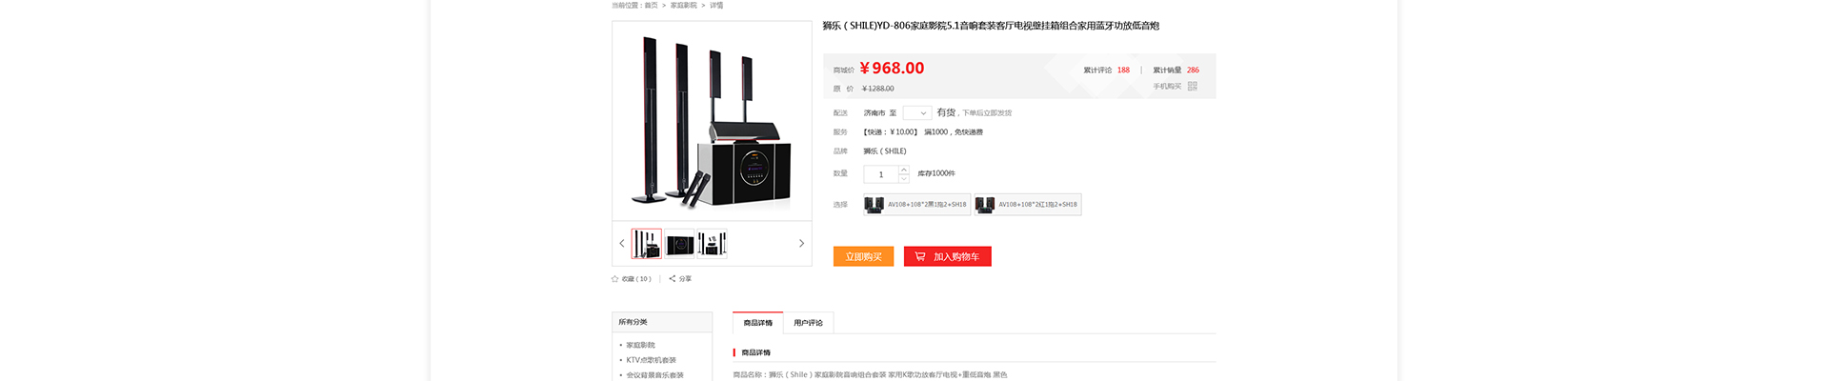Select the AV108+108*2黑1拖2+SH18 option
This screenshot has height=381, width=1829.
pos(916,205)
